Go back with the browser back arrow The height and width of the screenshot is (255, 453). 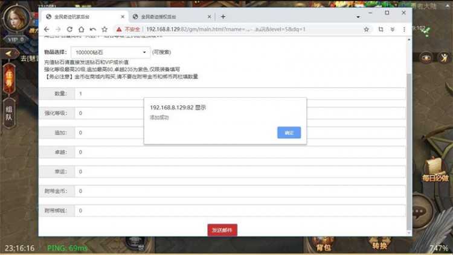tap(47, 29)
